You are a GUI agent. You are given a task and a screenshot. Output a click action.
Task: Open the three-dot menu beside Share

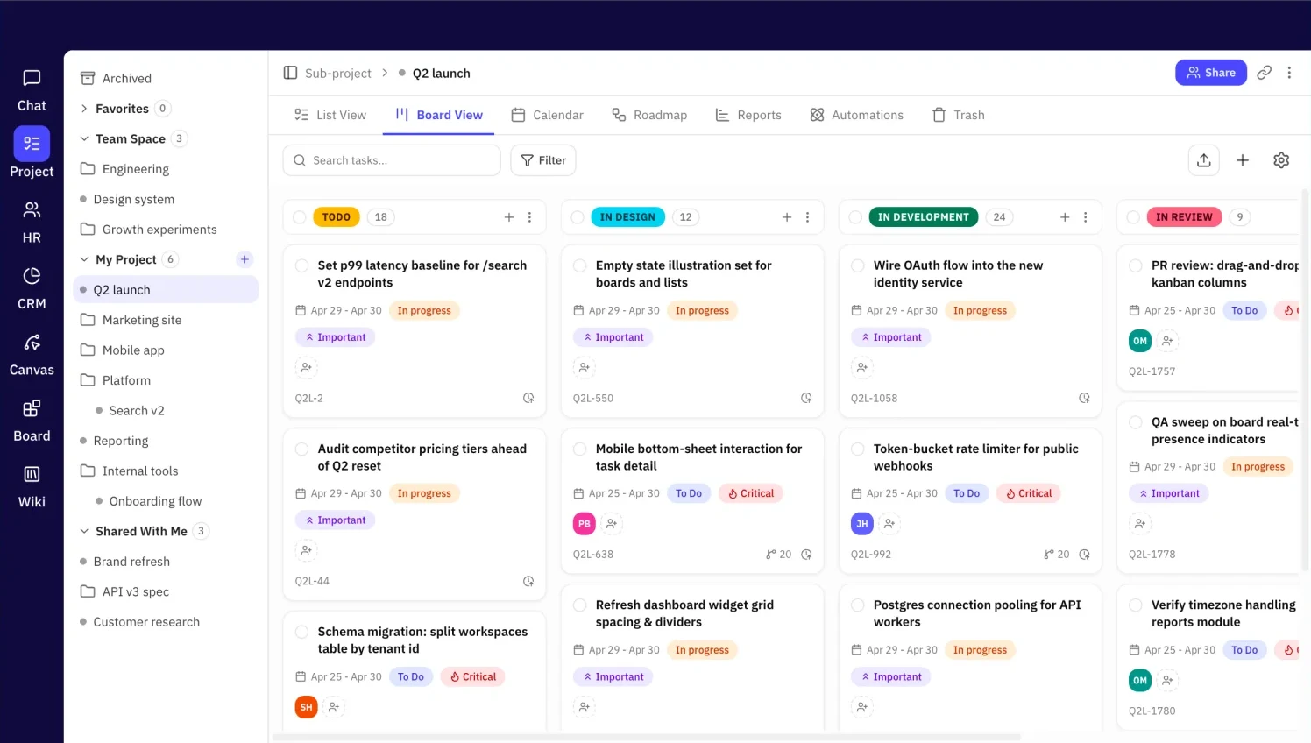pos(1289,73)
